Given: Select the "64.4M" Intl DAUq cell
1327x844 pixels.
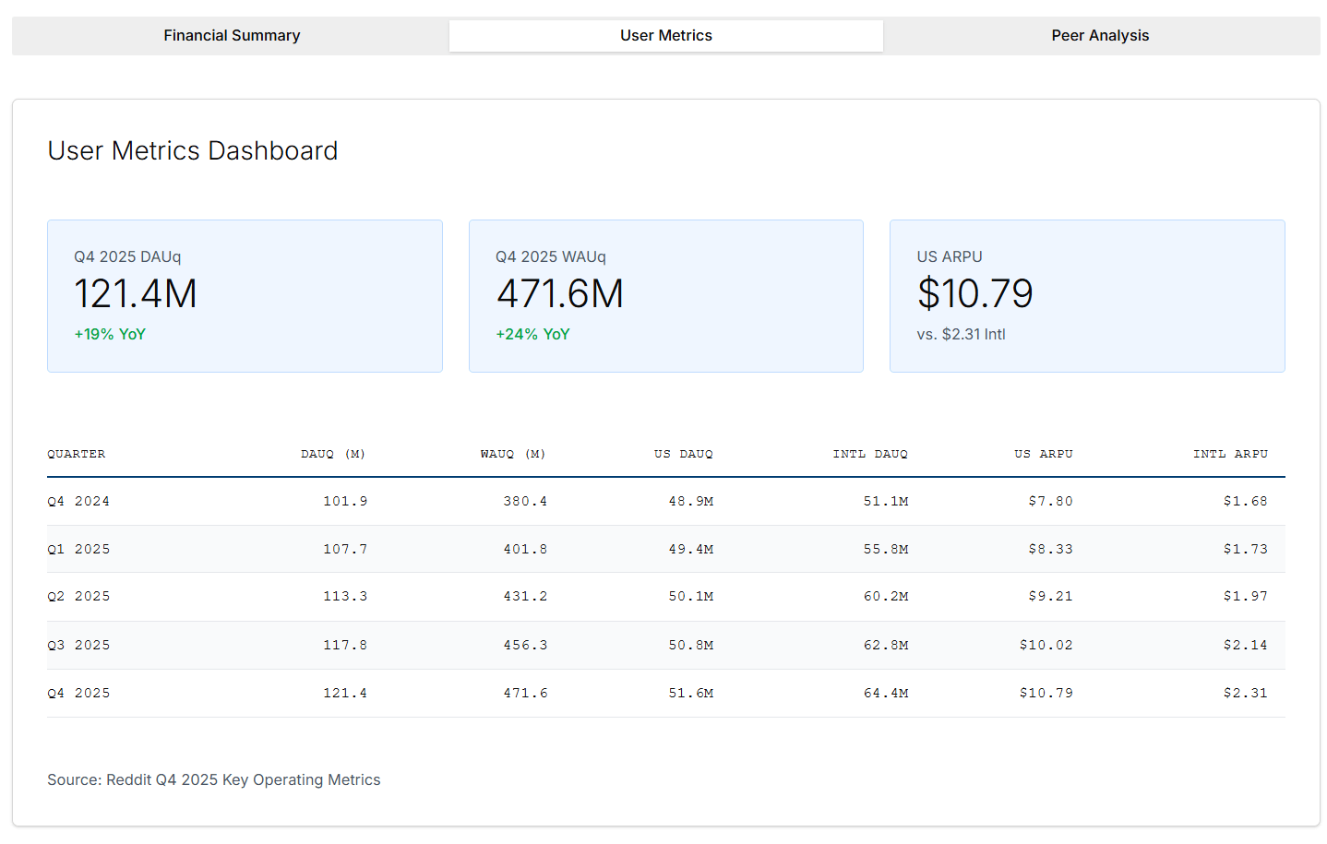Looking at the screenshot, I should pos(886,694).
